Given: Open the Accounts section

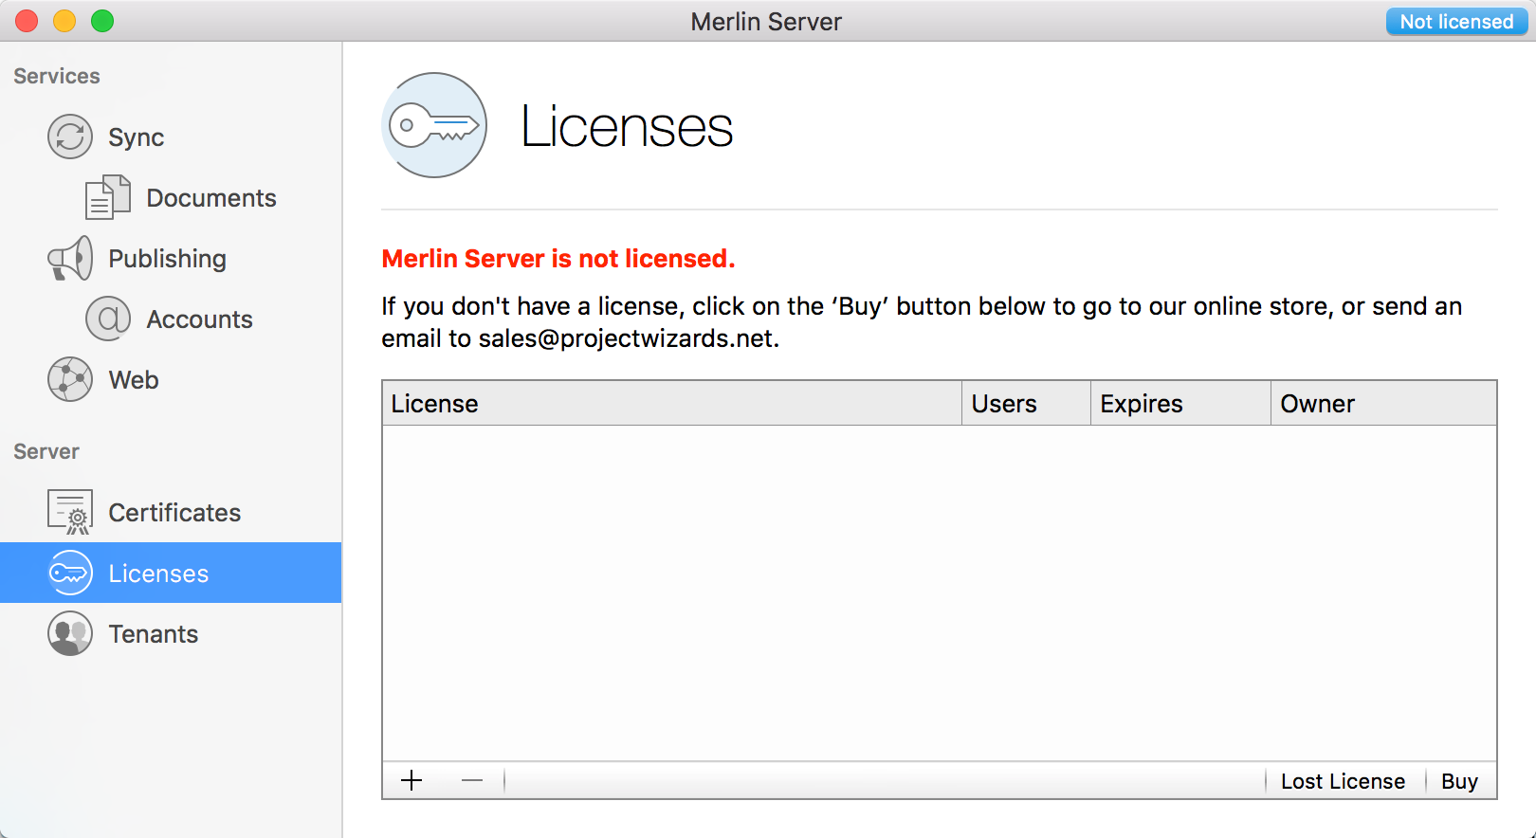Looking at the screenshot, I should (171, 319).
